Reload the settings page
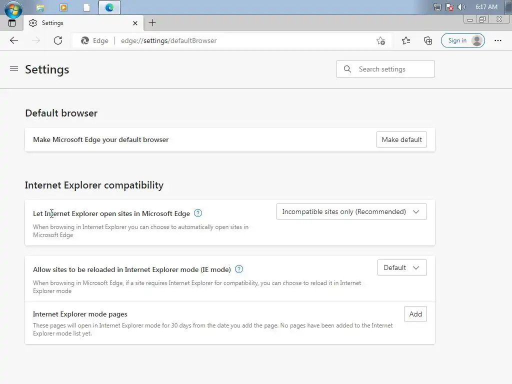The width and height of the screenshot is (512, 384). [x=58, y=40]
